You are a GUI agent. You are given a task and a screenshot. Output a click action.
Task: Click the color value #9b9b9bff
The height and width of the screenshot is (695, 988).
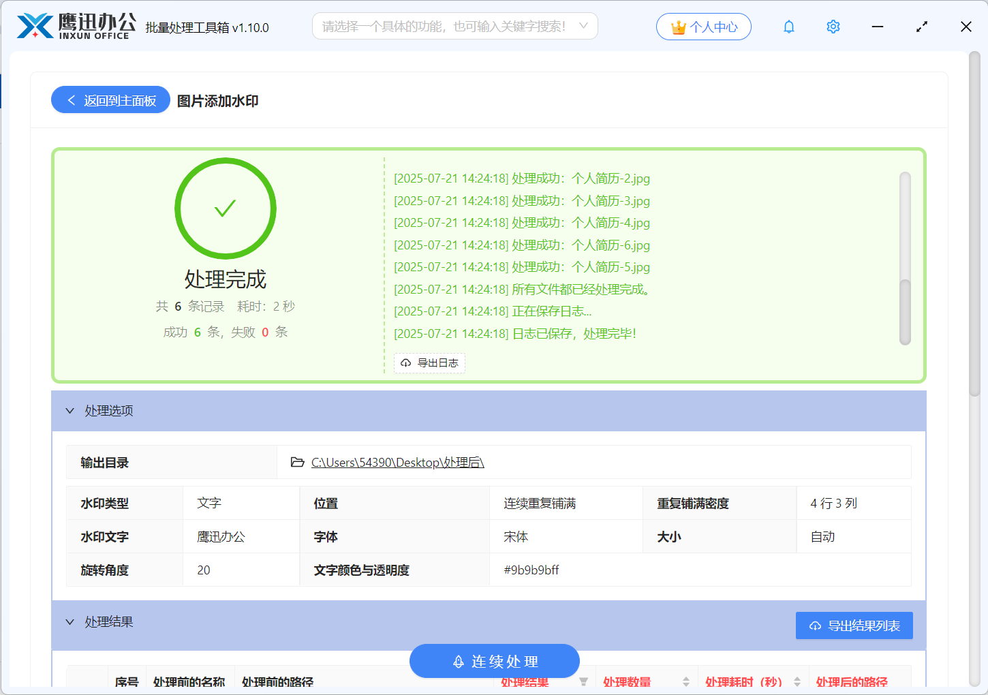click(531, 570)
